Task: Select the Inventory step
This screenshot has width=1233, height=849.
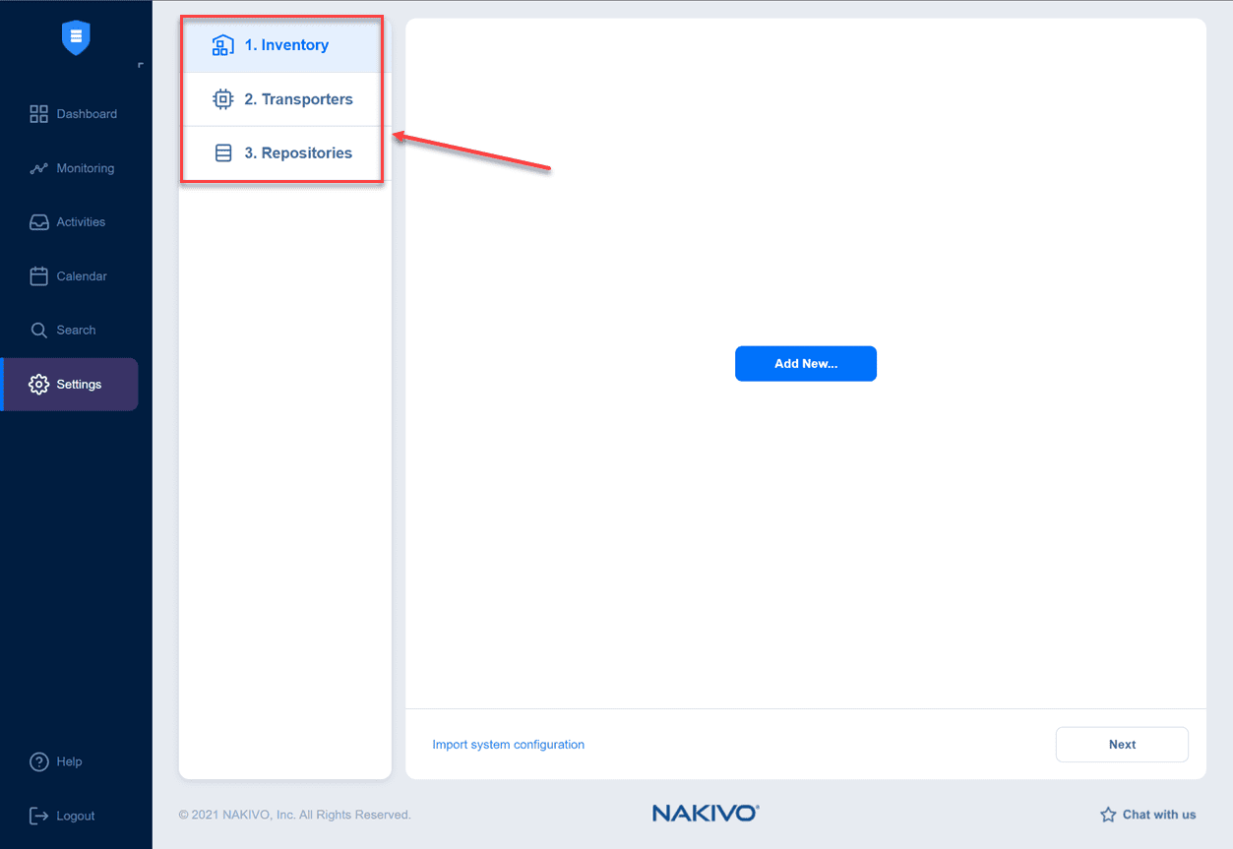Action: (286, 44)
